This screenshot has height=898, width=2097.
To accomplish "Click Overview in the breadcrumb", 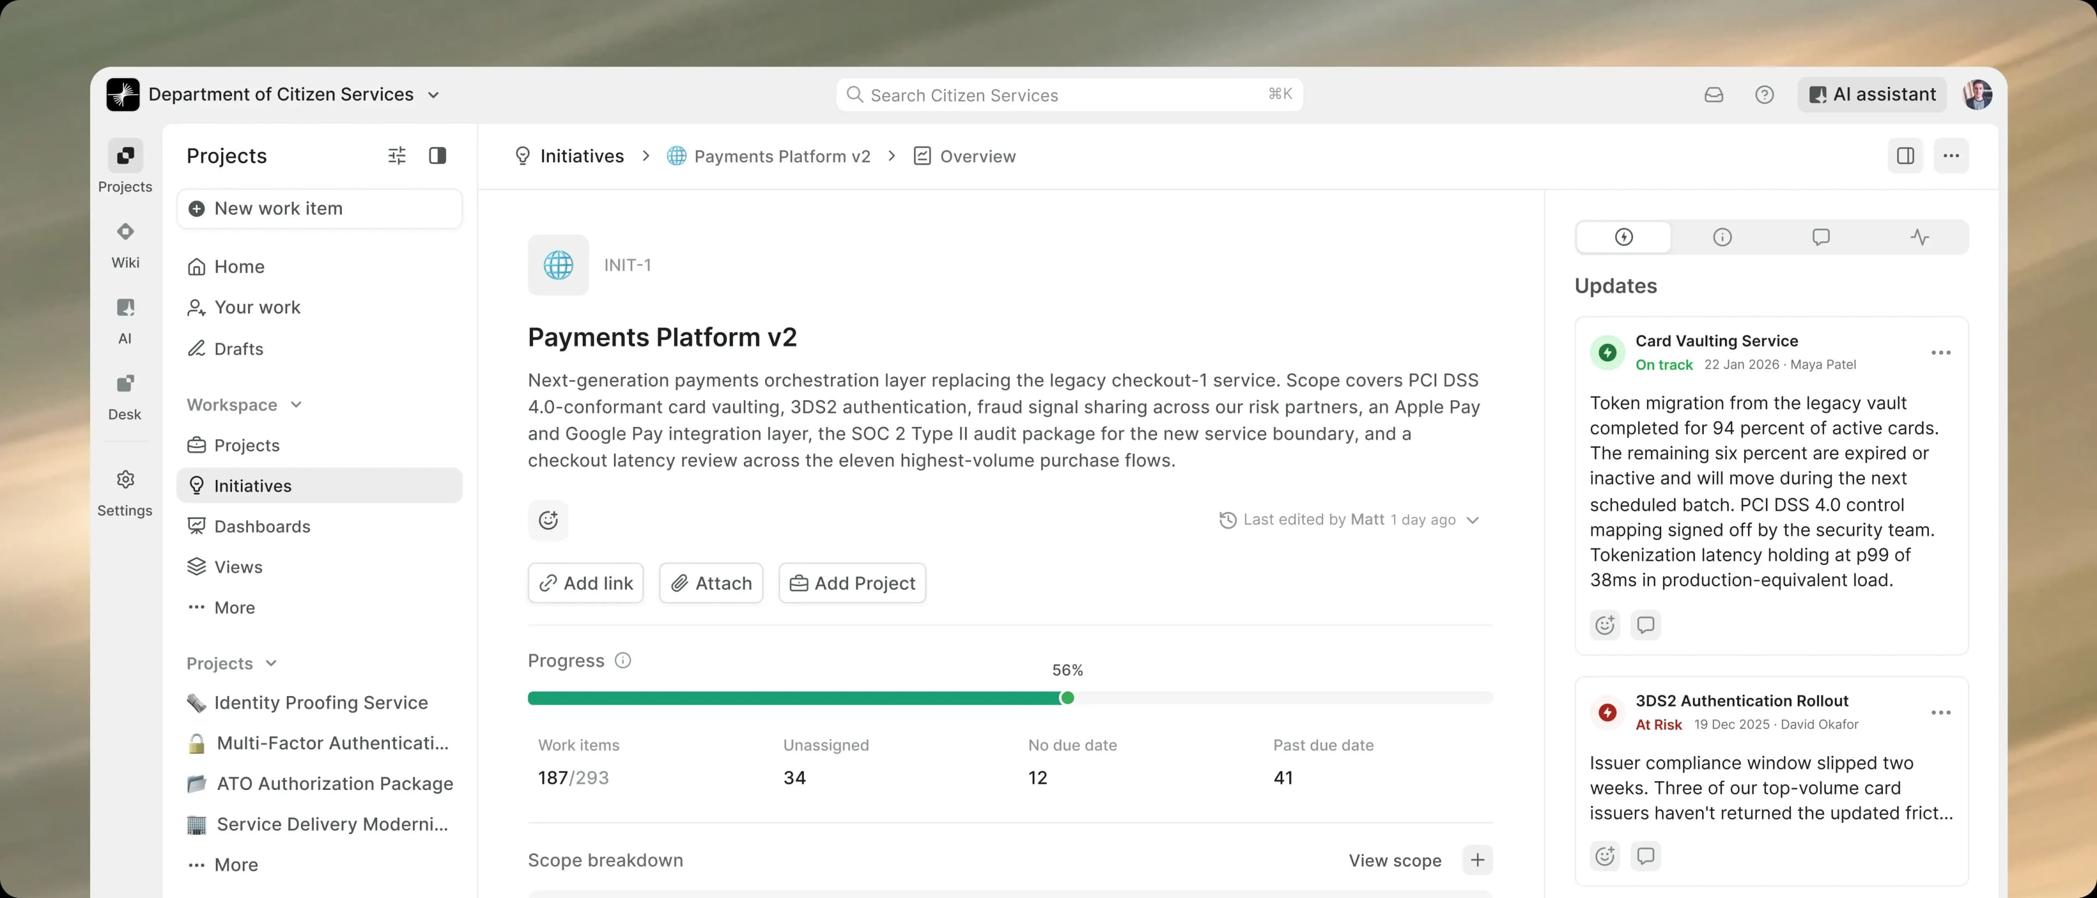I will tap(964, 156).
